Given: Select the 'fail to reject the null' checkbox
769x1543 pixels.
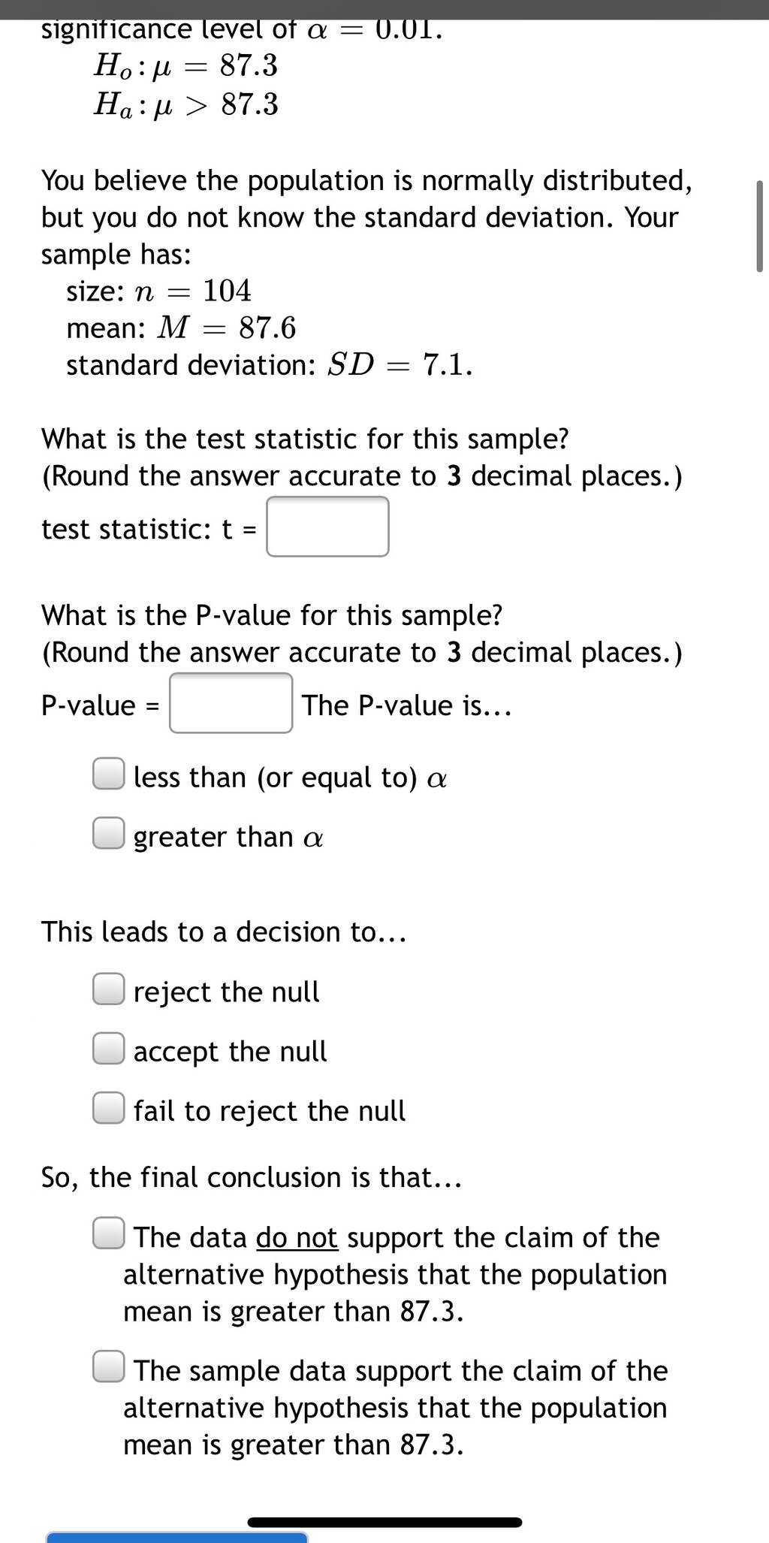Looking at the screenshot, I should 109,1107.
